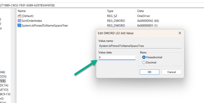Viewport: 204px width, 103px height.
Task: Select the highlighted key ending in FEB}
Action: point(3,81)
